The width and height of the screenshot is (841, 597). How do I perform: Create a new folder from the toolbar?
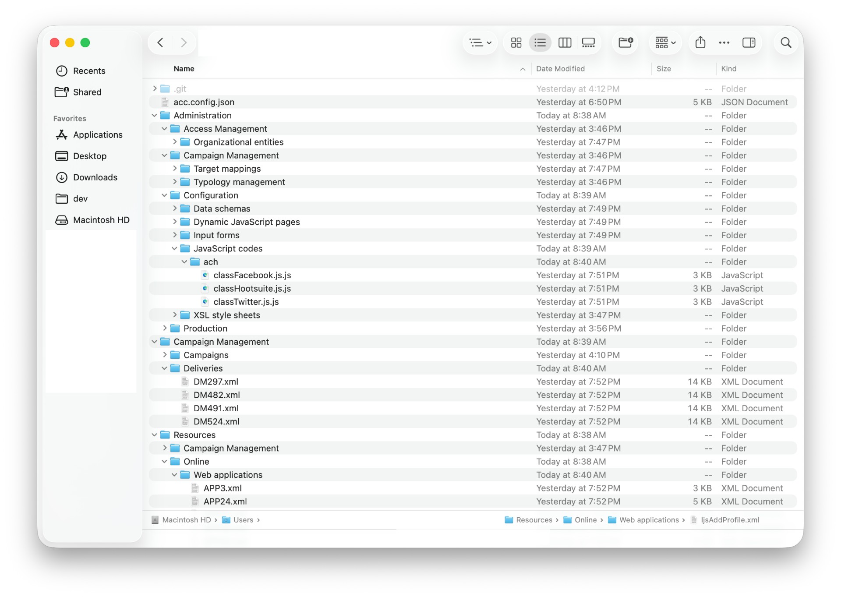(x=625, y=42)
